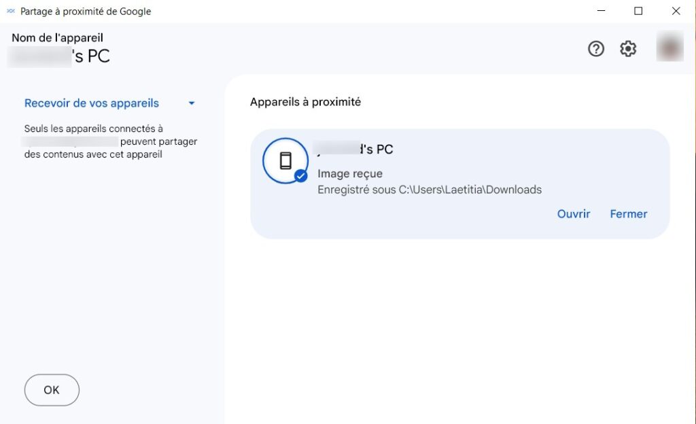The width and height of the screenshot is (696, 424).
Task: Close the Partage à proximité window
Action: [676, 11]
